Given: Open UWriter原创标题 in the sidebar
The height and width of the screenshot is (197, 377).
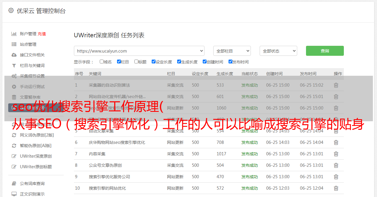Looking at the screenshot, I should click(36, 167).
